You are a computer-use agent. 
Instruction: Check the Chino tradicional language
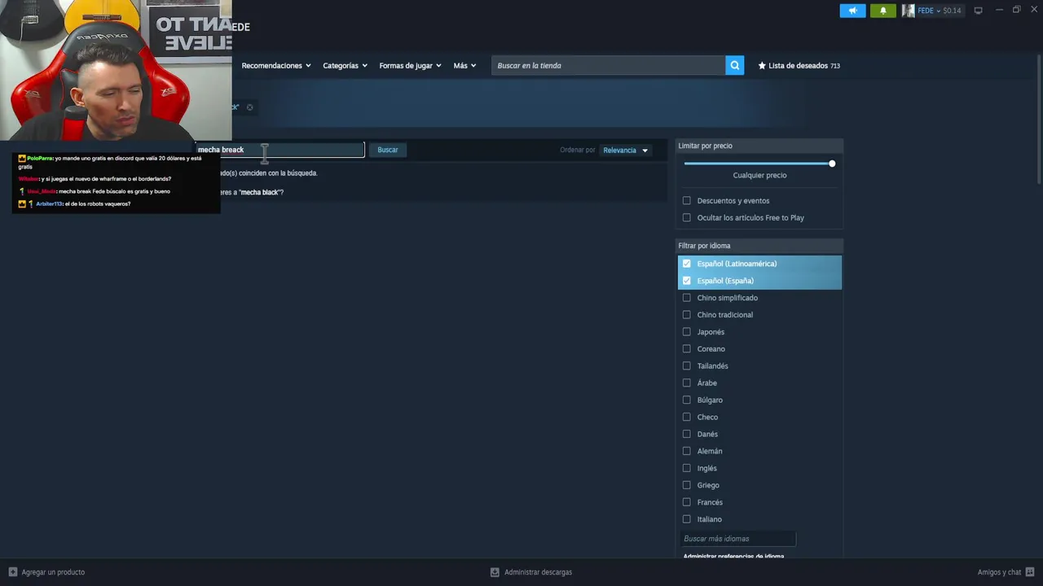coord(686,315)
